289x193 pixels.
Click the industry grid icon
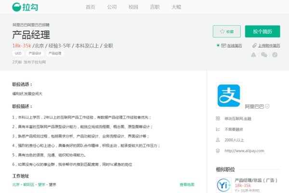pyautogui.click(x=218, y=118)
